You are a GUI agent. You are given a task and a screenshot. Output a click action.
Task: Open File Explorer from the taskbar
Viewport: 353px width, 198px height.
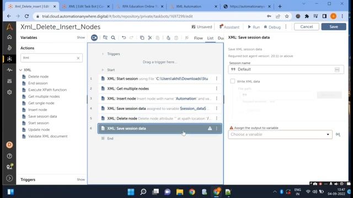pos(180,192)
